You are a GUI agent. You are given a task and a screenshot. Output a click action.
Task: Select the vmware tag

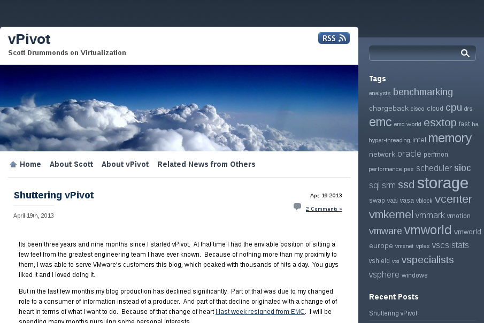pyautogui.click(x=385, y=231)
